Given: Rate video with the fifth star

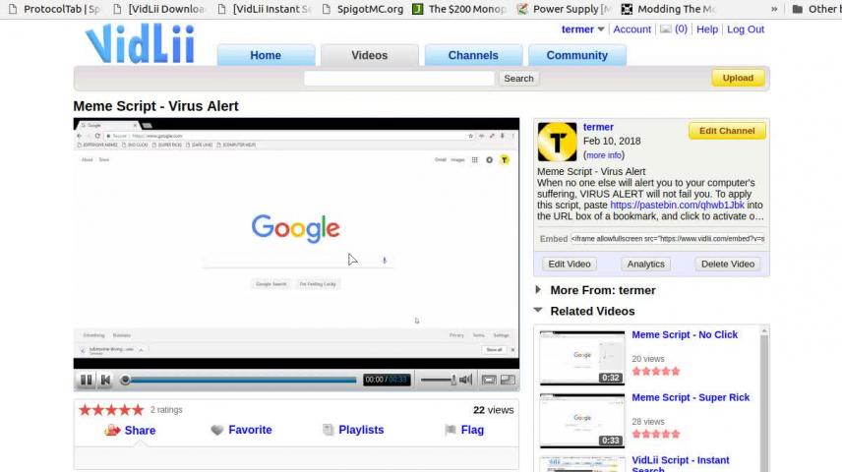Looking at the screenshot, I should point(138,410).
